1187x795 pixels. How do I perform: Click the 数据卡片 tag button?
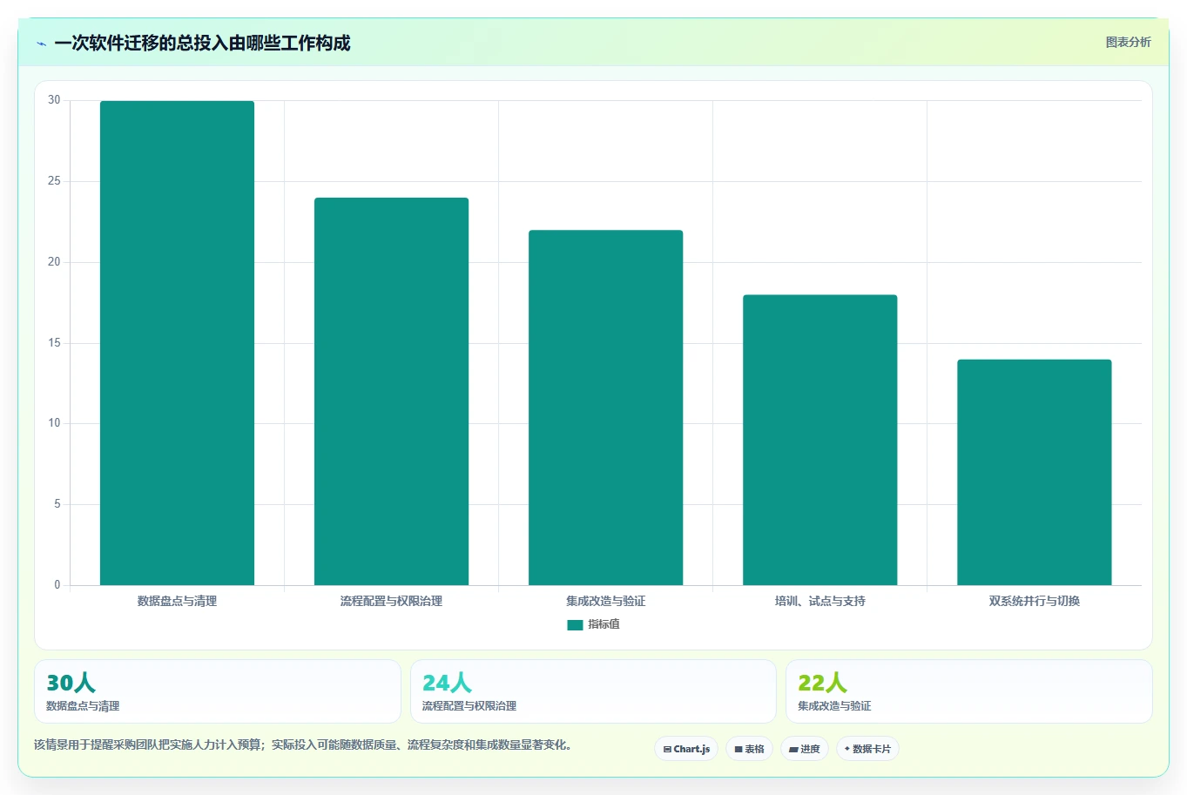(x=867, y=749)
